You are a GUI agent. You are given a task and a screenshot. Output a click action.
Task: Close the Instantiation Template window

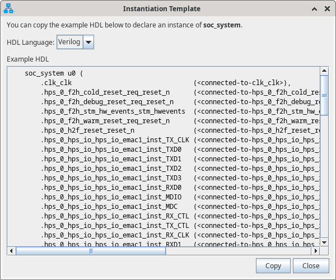pos(327,9)
